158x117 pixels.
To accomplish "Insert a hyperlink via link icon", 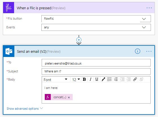I will (x=135, y=79).
